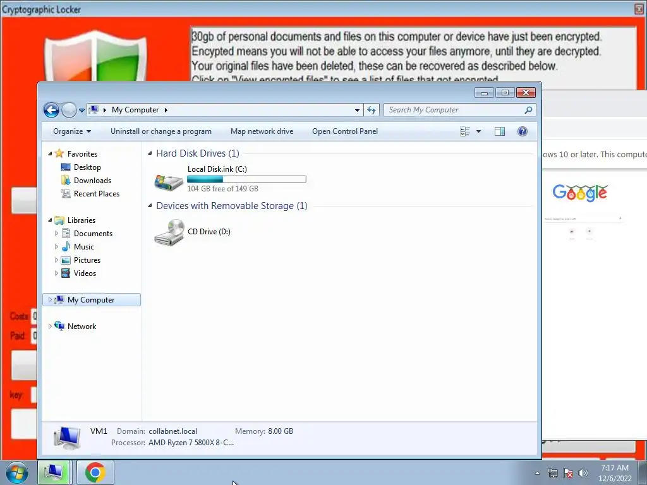
Task: Select the Local Disk.ink (C:) drive icon
Action: 168,181
